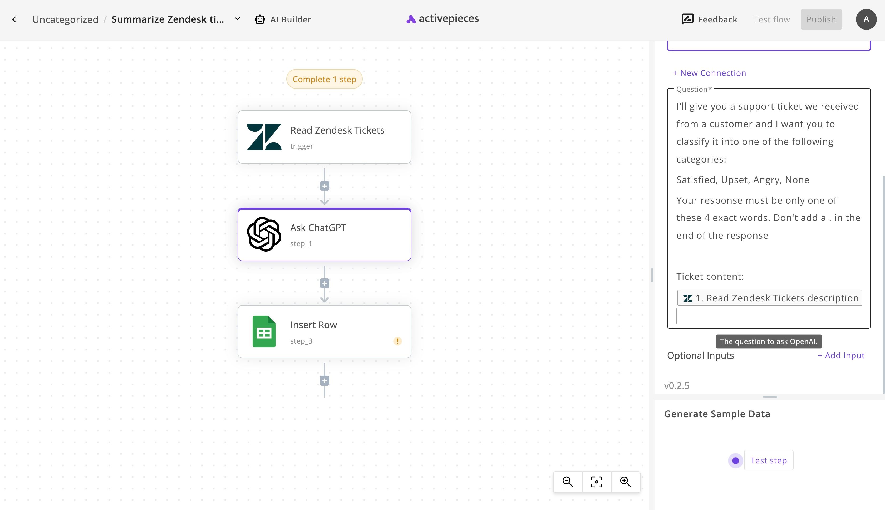Click the connection field above New Connection

[x=769, y=46]
